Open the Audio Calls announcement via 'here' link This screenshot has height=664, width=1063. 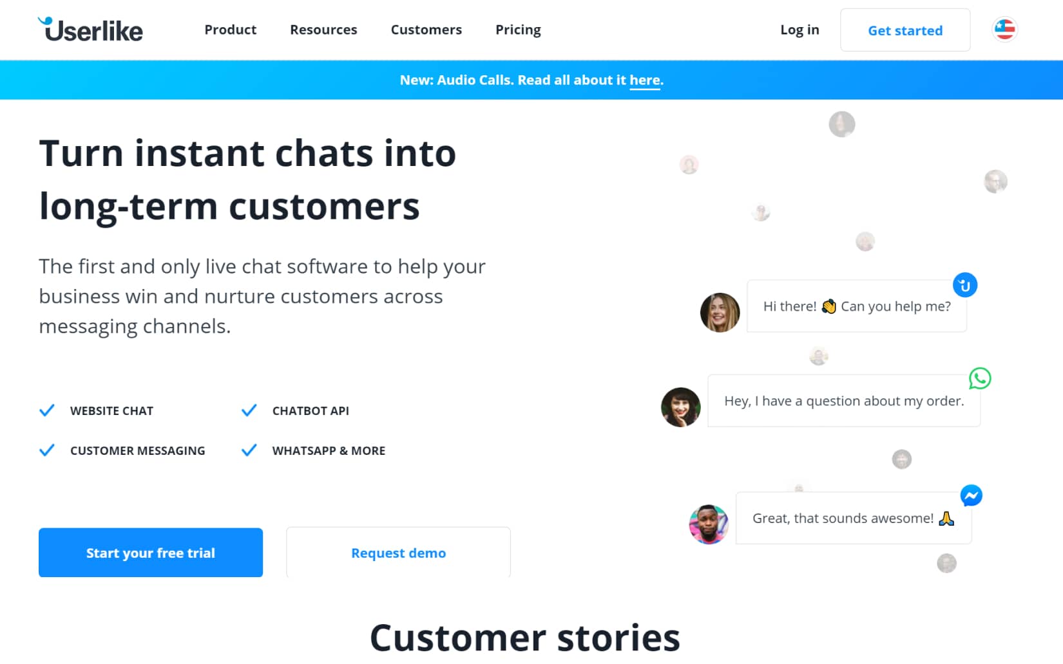point(644,80)
